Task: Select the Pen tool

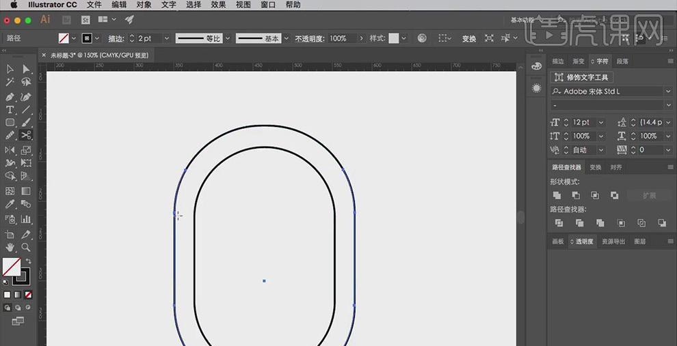Action: click(10, 97)
